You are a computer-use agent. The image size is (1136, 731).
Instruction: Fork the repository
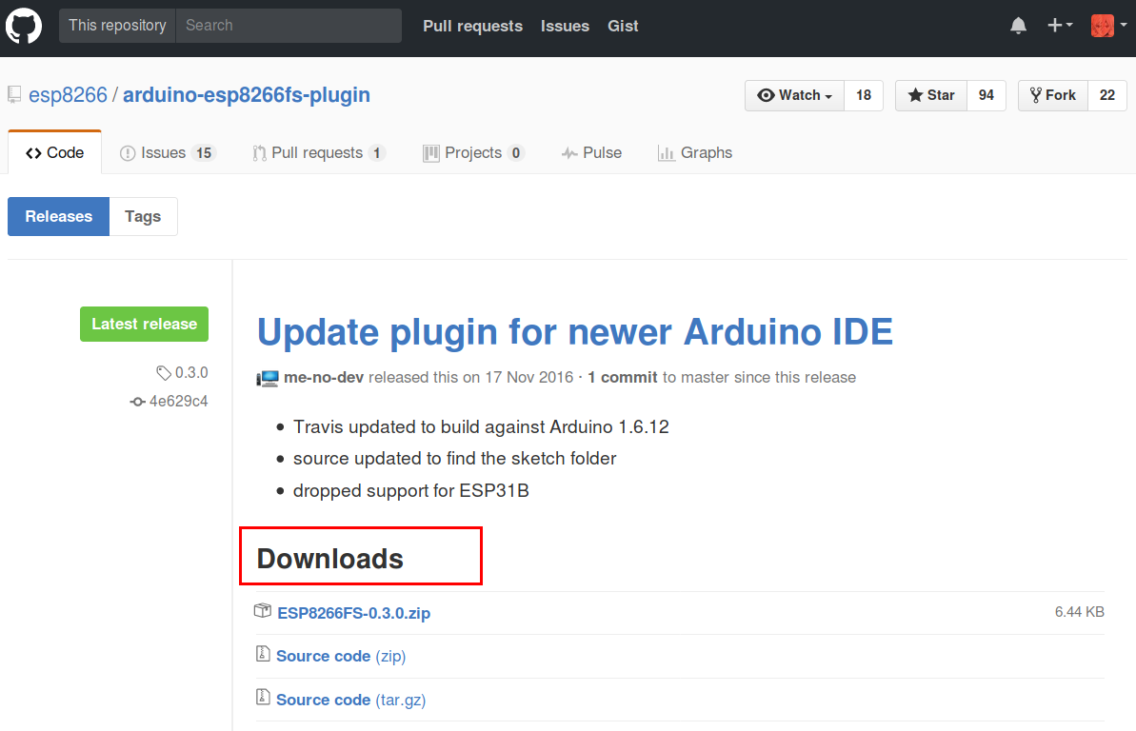[x=1052, y=95]
